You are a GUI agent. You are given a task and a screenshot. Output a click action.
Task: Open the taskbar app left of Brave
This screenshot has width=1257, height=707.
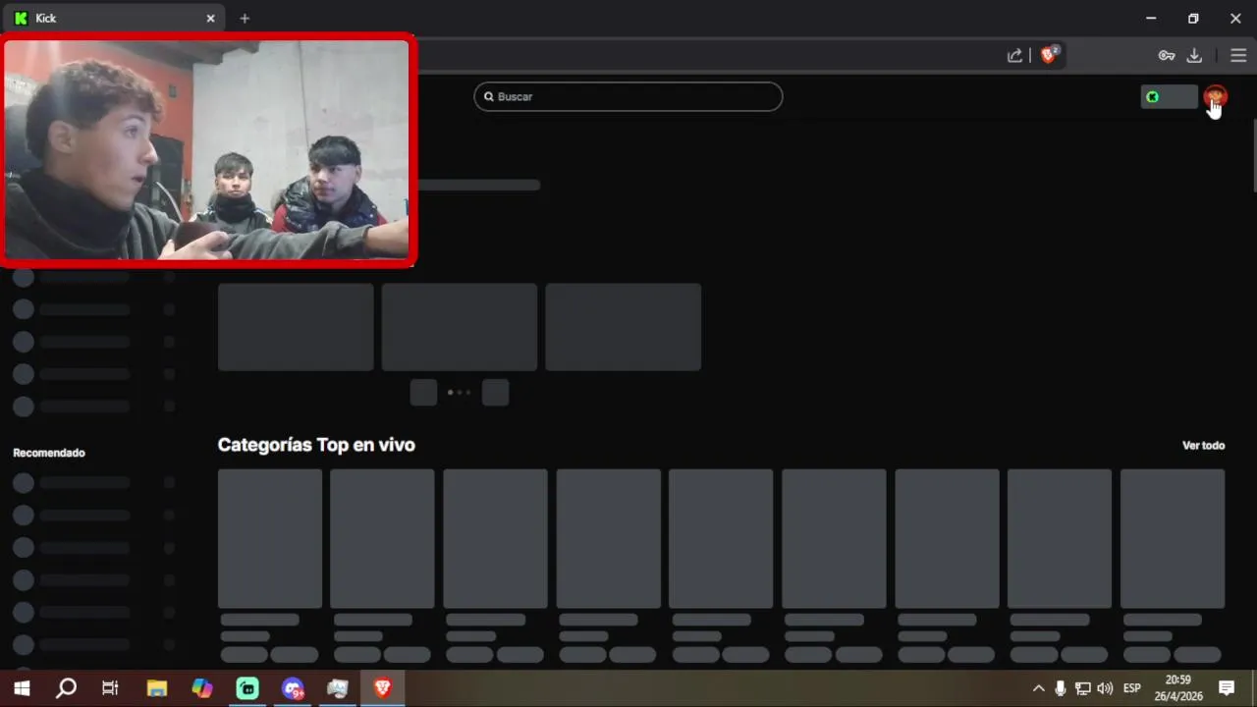coord(338,688)
